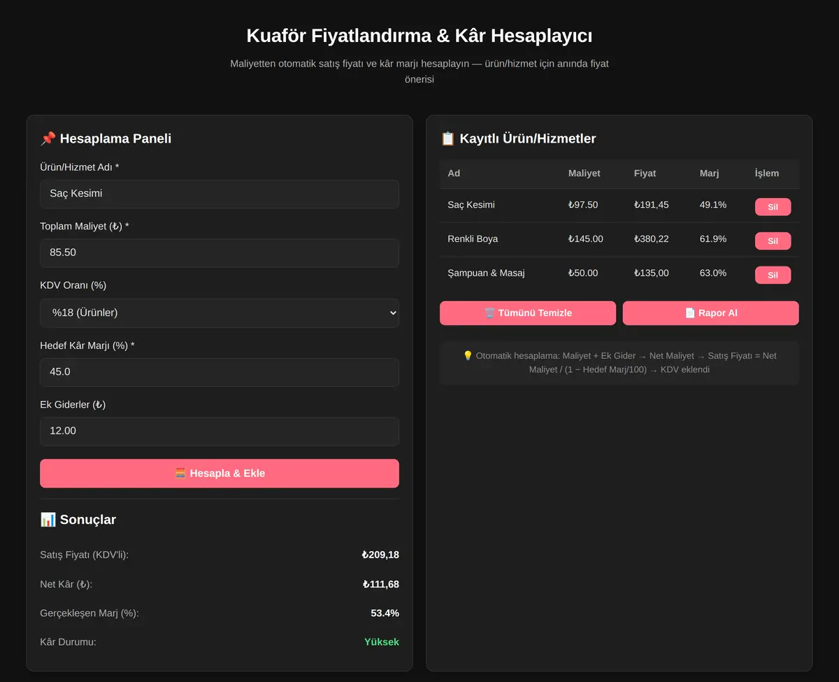Click the Maliyet column header
This screenshot has height=682, width=839.
tap(584, 173)
